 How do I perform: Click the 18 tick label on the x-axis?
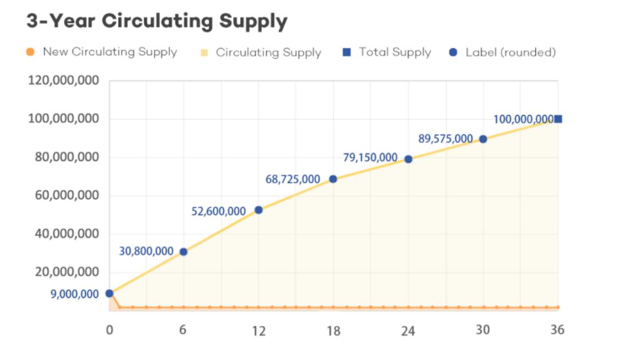(333, 331)
